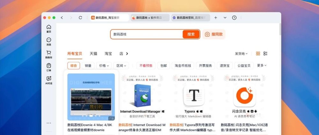Image resolution: width=319 pixels, height=135 pixels.
Task: Expand the 更多 filters dropdown
Action: point(262,65)
